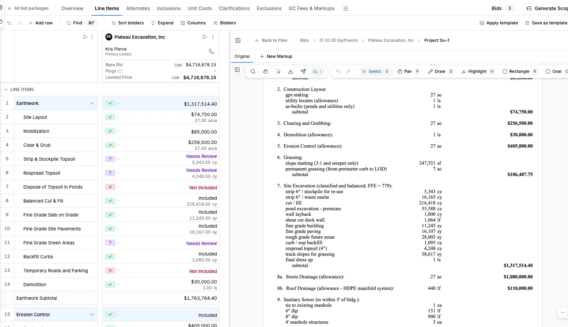
Task: Open status dropdown arrow for Mobilization row
Action: [118, 131]
